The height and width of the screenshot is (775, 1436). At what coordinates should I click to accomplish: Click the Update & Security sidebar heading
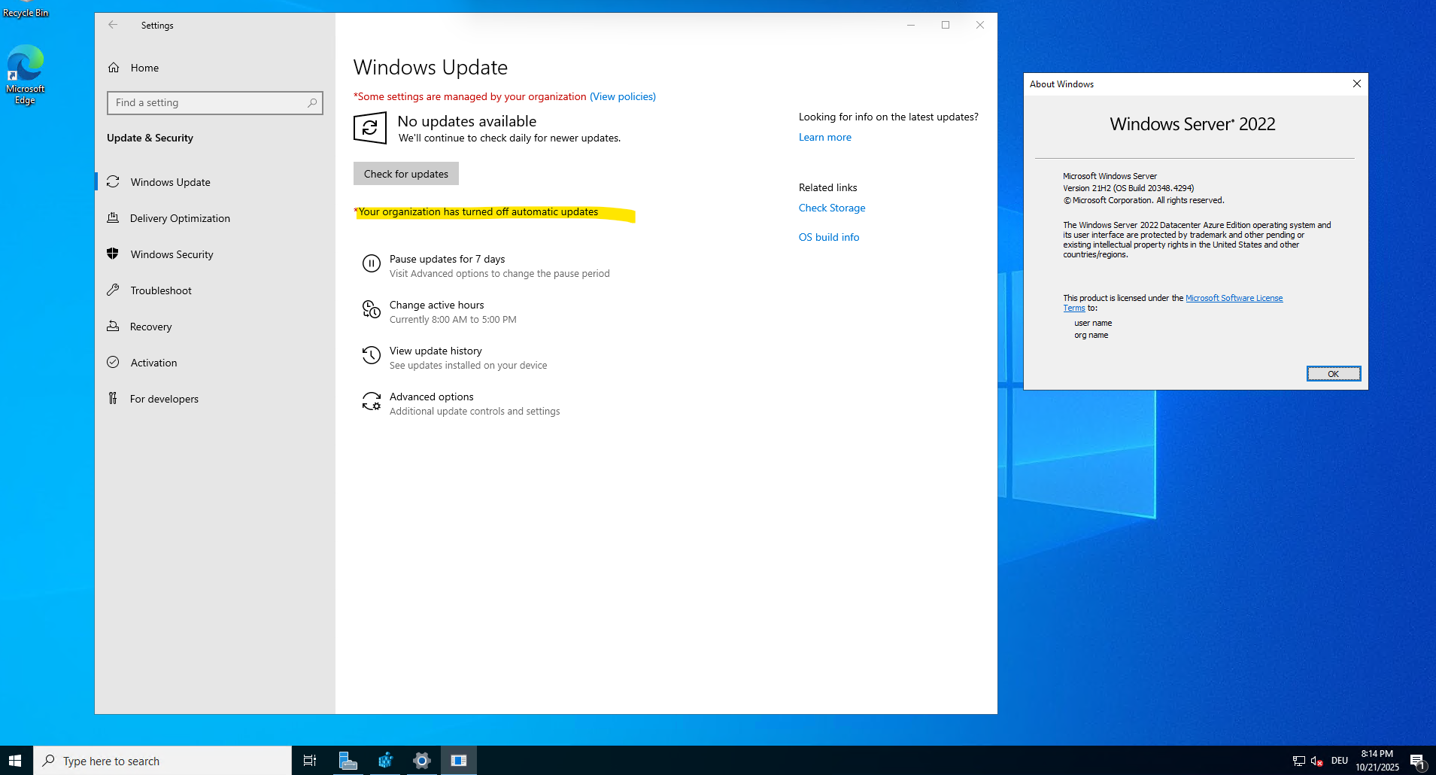pyautogui.click(x=150, y=138)
